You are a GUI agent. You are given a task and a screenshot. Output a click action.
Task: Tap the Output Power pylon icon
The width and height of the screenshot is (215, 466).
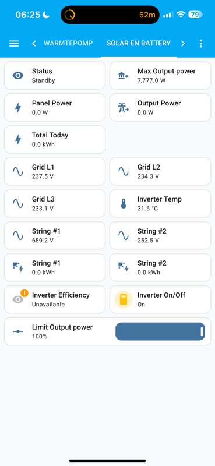click(x=123, y=108)
